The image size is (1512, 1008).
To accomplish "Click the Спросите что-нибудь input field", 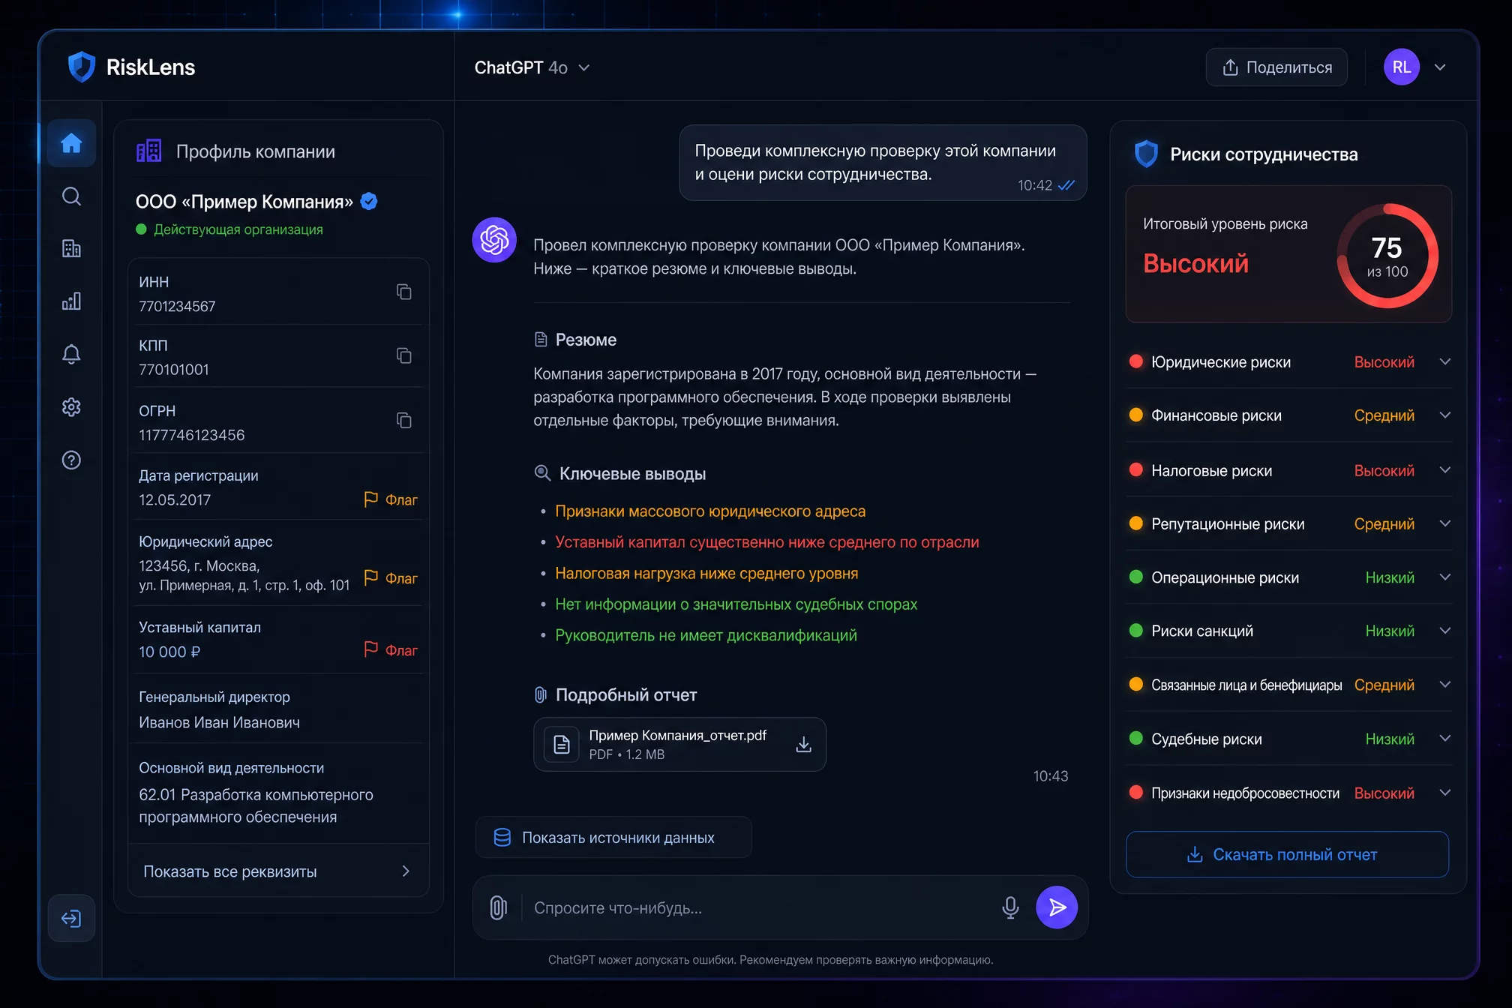I will point(757,907).
